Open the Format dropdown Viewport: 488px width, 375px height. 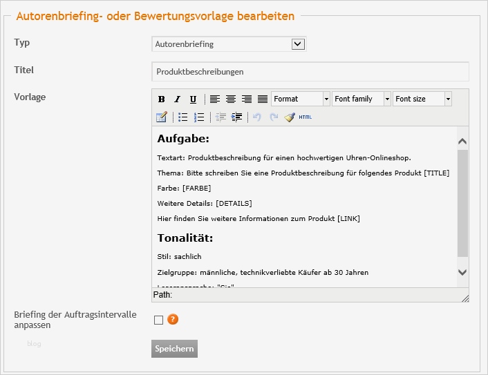(x=300, y=99)
